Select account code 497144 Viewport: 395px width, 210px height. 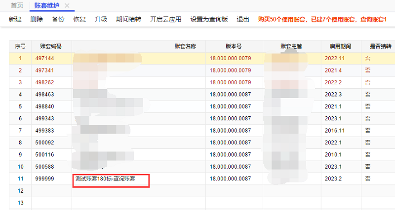[x=44, y=58]
